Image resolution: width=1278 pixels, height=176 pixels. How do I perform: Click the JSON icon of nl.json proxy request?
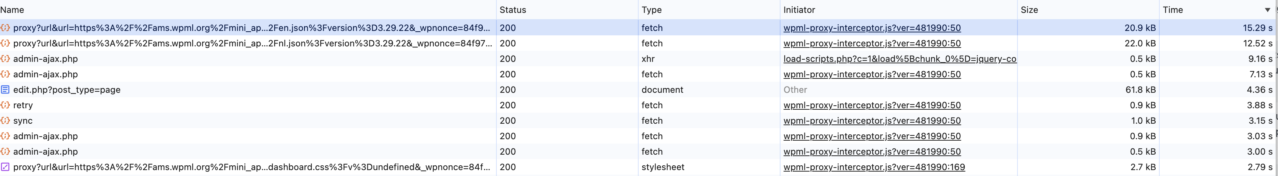(x=6, y=43)
